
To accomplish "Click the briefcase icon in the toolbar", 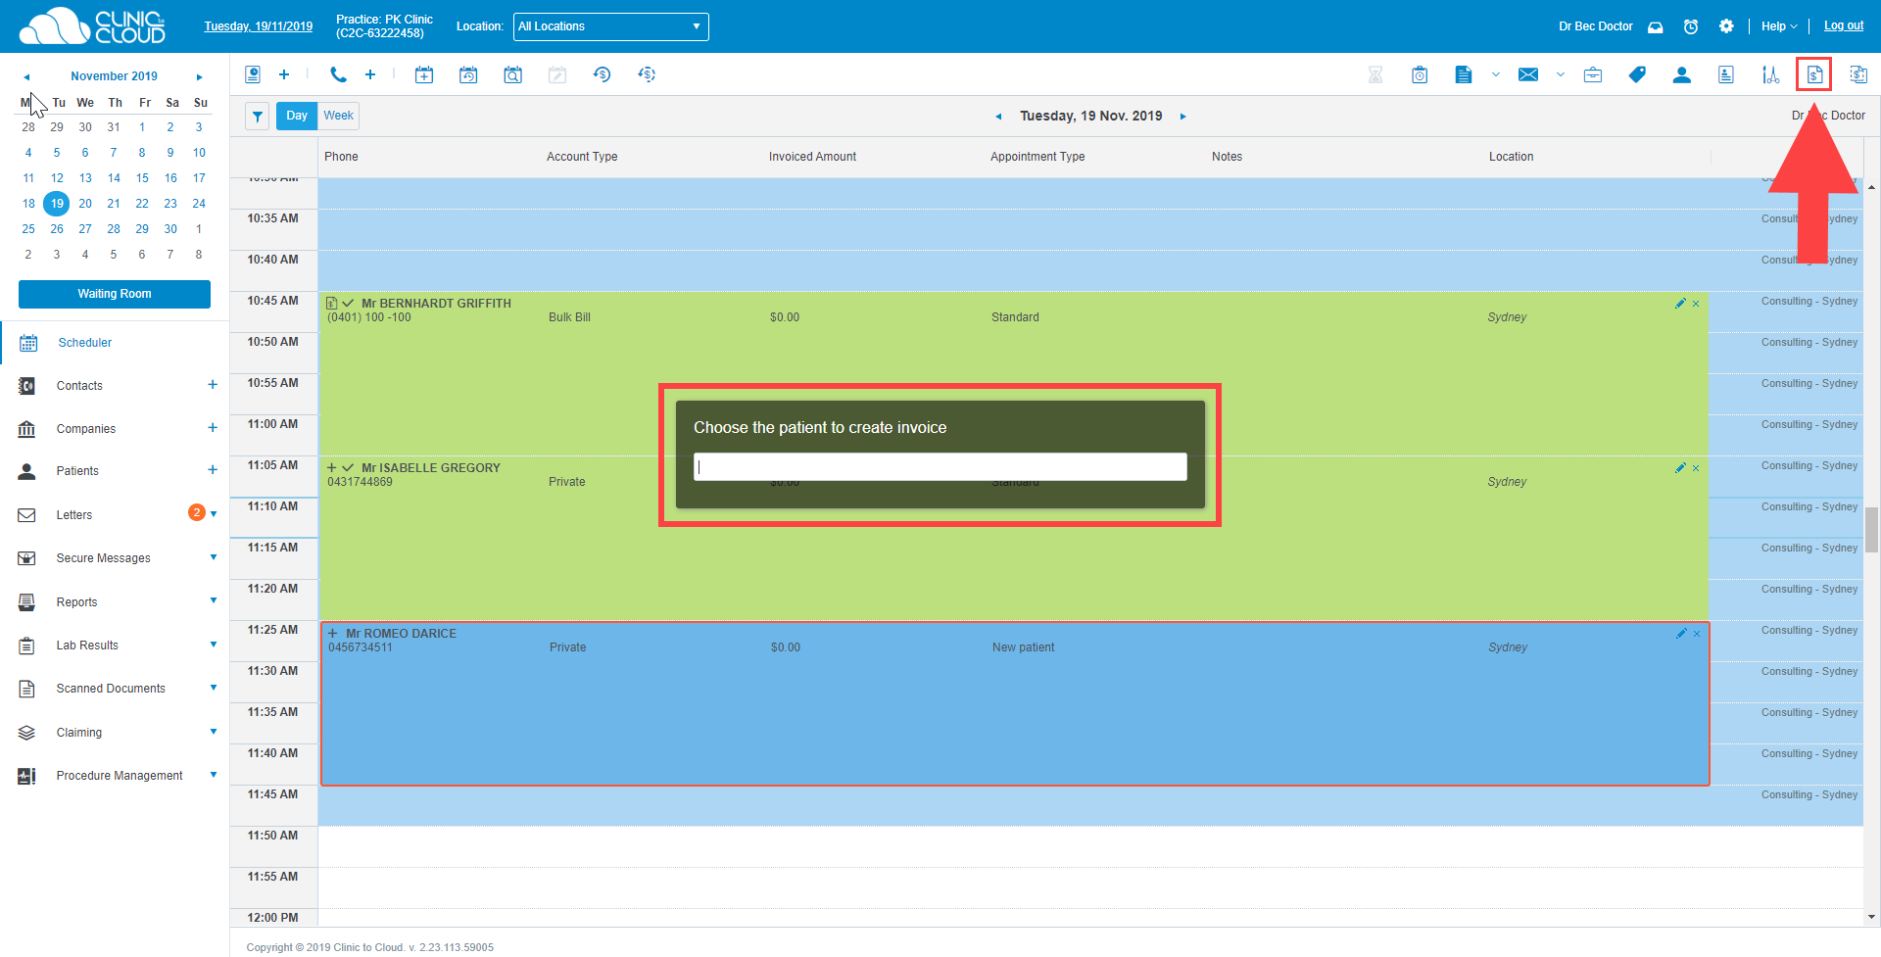I will pos(1593,74).
